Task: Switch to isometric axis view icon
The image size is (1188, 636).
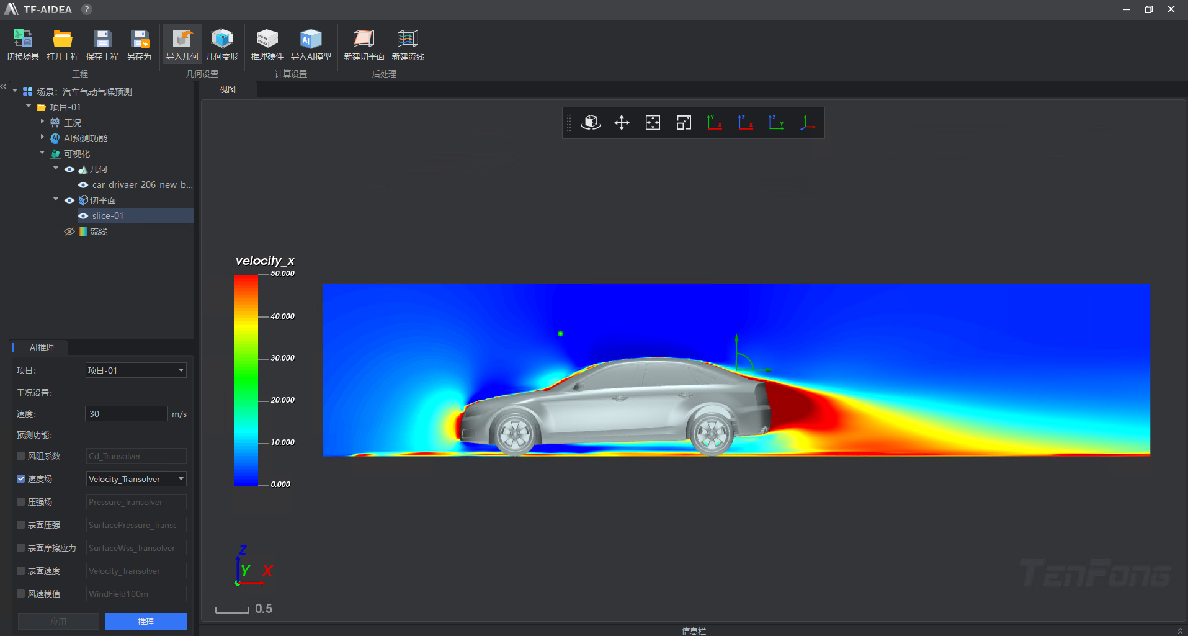Action: click(x=808, y=123)
